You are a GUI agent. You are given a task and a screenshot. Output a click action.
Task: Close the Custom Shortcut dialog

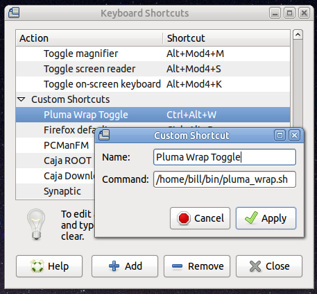point(294,135)
